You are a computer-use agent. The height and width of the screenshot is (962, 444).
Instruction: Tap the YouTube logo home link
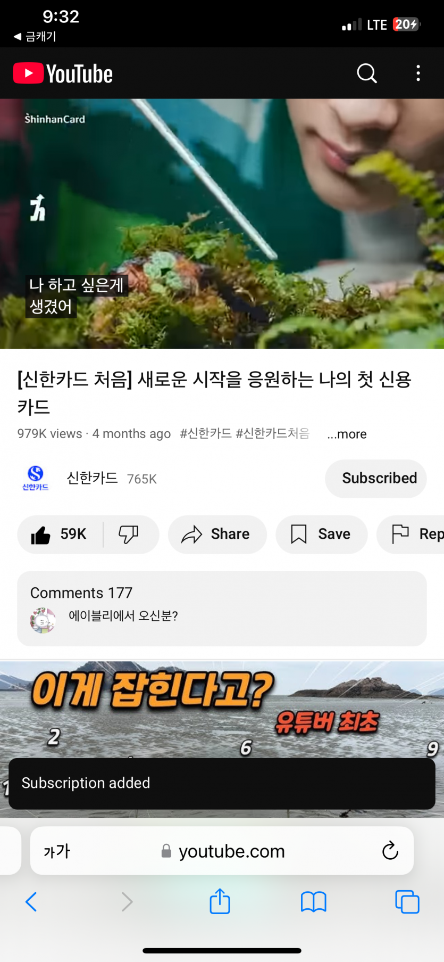[x=63, y=73]
